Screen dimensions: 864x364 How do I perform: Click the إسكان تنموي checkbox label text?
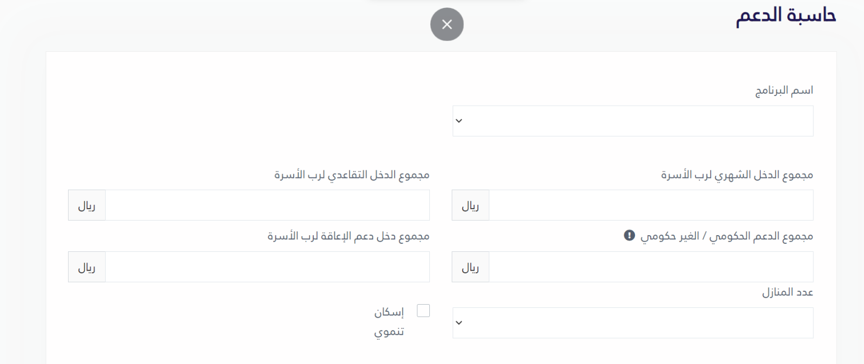(389, 321)
